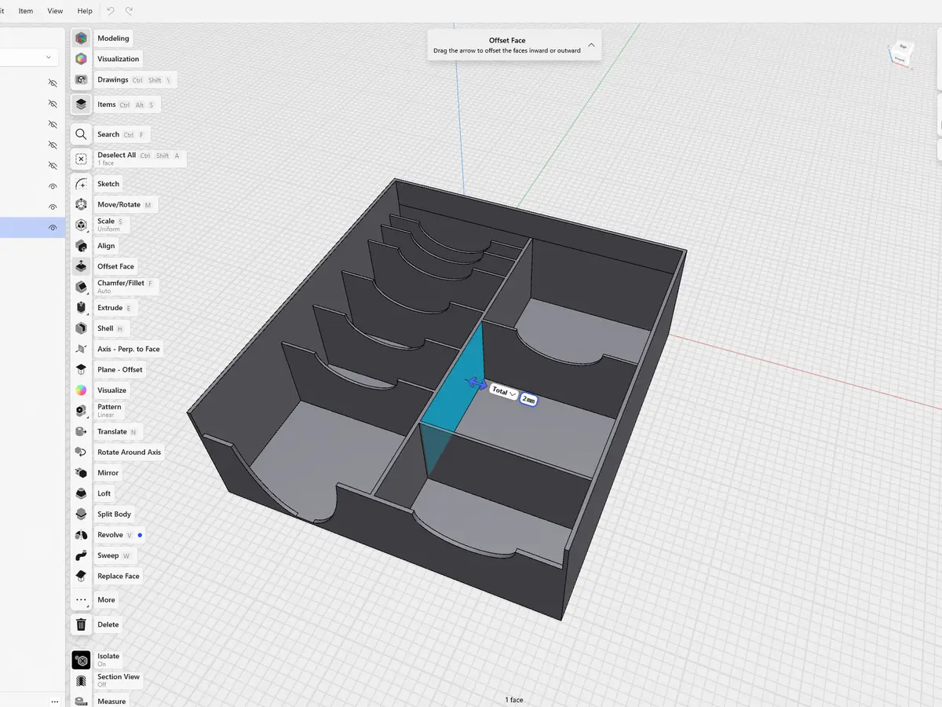
Task: Open the Modeling workspace icon
Action: point(81,38)
